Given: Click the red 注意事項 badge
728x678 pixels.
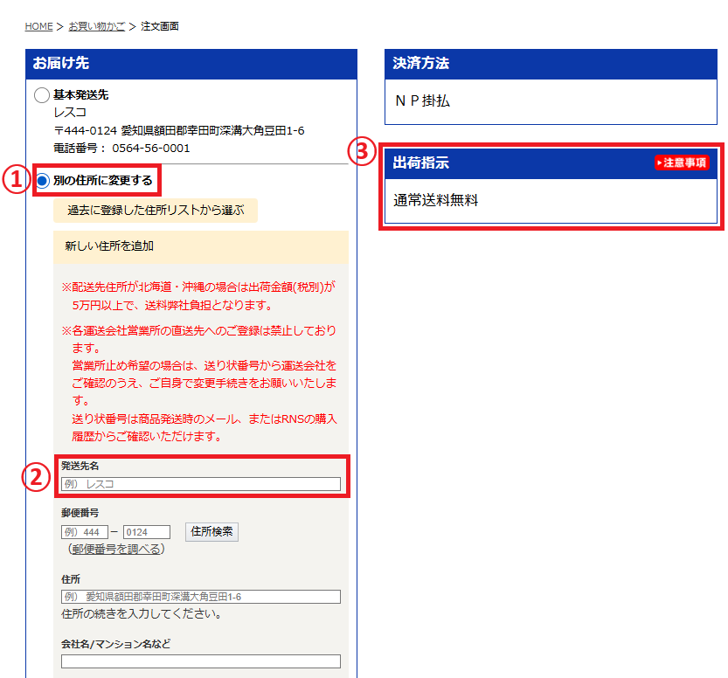Looking at the screenshot, I should (x=681, y=163).
